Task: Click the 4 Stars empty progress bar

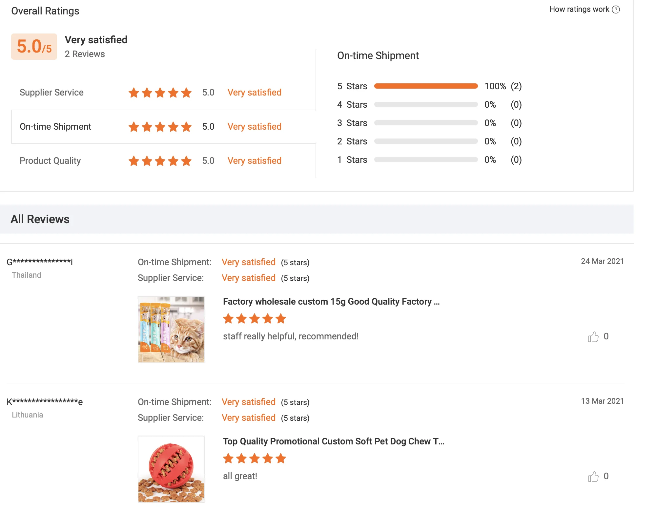Action: coord(426,105)
